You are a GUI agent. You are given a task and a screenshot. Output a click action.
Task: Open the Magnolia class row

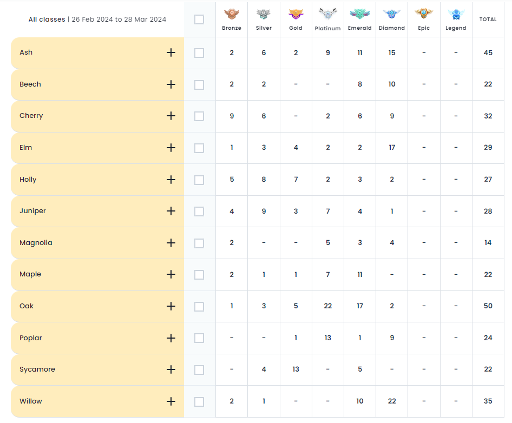(171, 243)
